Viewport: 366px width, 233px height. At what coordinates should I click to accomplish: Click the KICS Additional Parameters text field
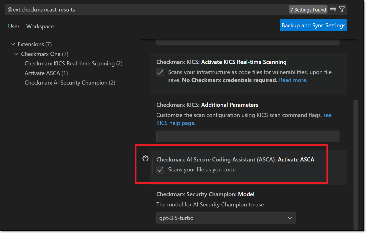coord(248,136)
